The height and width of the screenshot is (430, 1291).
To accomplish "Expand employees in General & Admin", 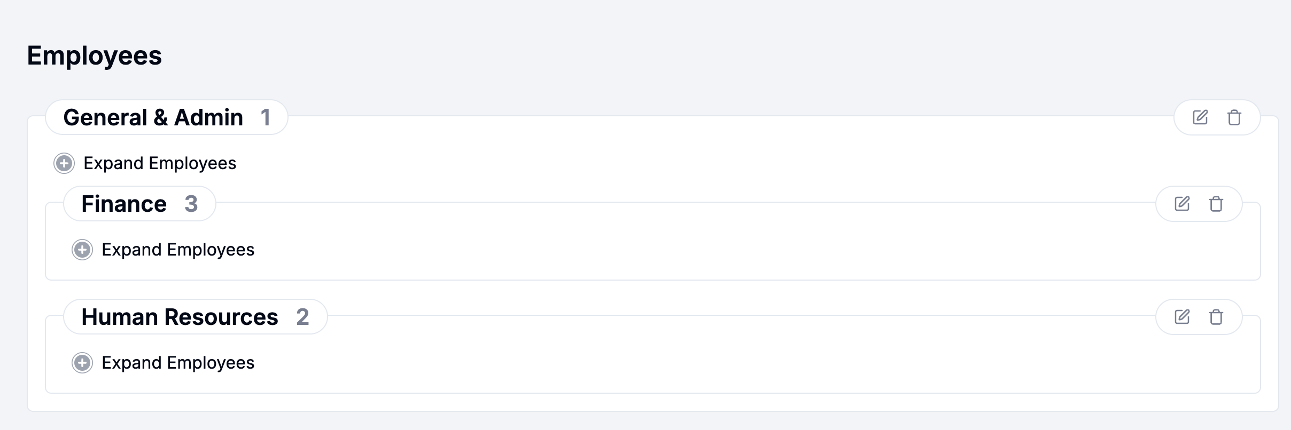I will click(x=160, y=163).
